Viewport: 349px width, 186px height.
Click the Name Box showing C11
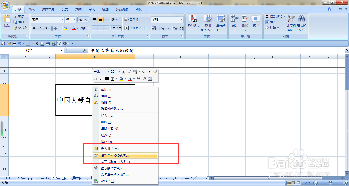(30, 51)
